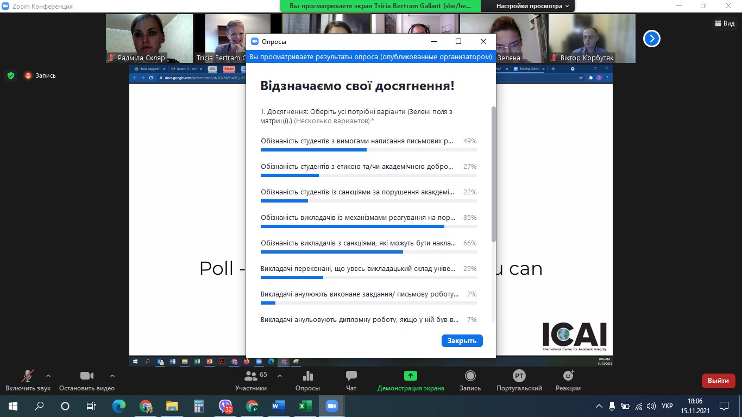Viewport: 742px width, 417px height.
Task: Click option 'Викладачі анулюють виконане завдання'
Action: pyautogui.click(x=360, y=294)
